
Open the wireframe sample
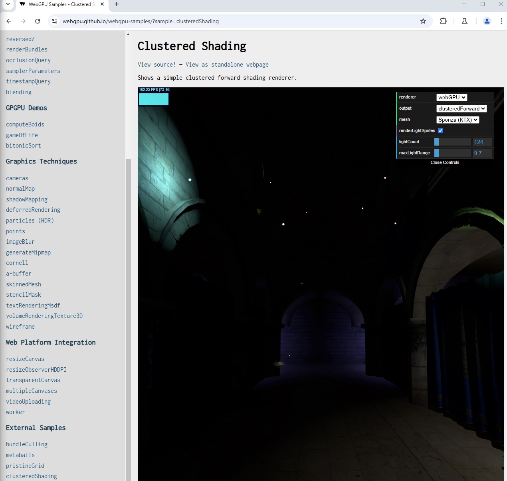pos(20,327)
